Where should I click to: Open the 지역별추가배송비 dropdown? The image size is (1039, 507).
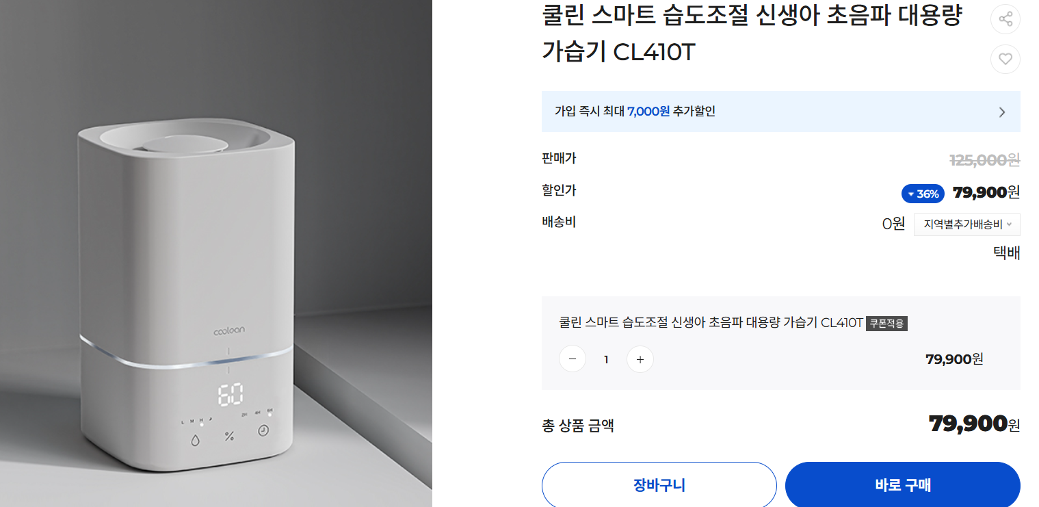966,224
